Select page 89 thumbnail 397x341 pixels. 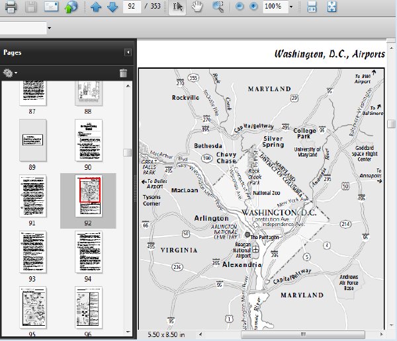(33, 140)
